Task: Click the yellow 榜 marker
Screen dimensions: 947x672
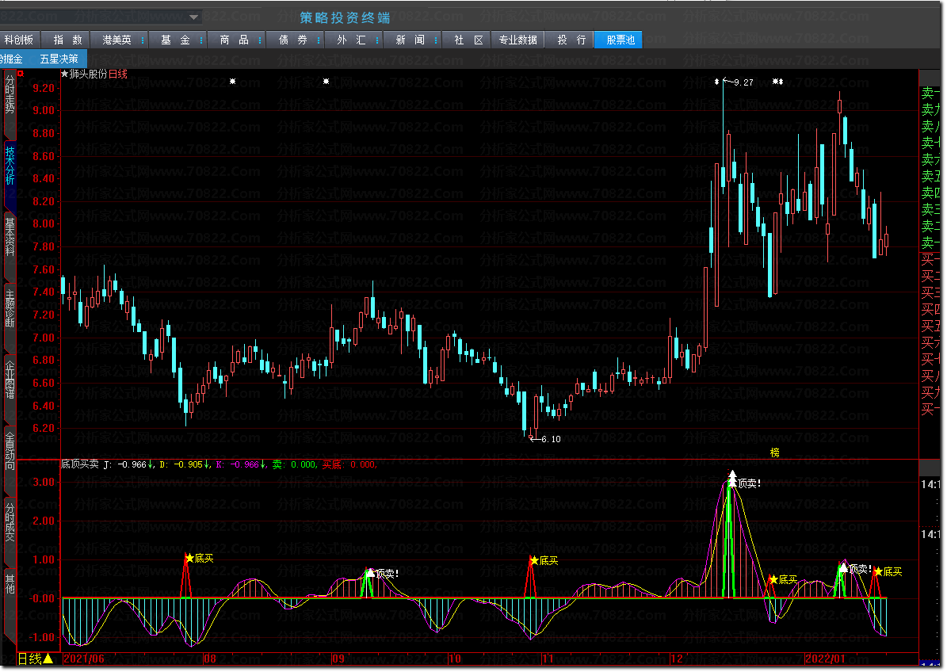Action: (x=775, y=452)
